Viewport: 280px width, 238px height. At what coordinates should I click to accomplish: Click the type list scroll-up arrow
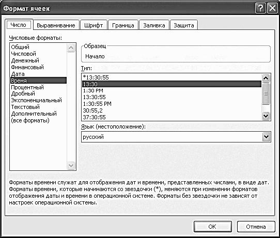pos(266,78)
